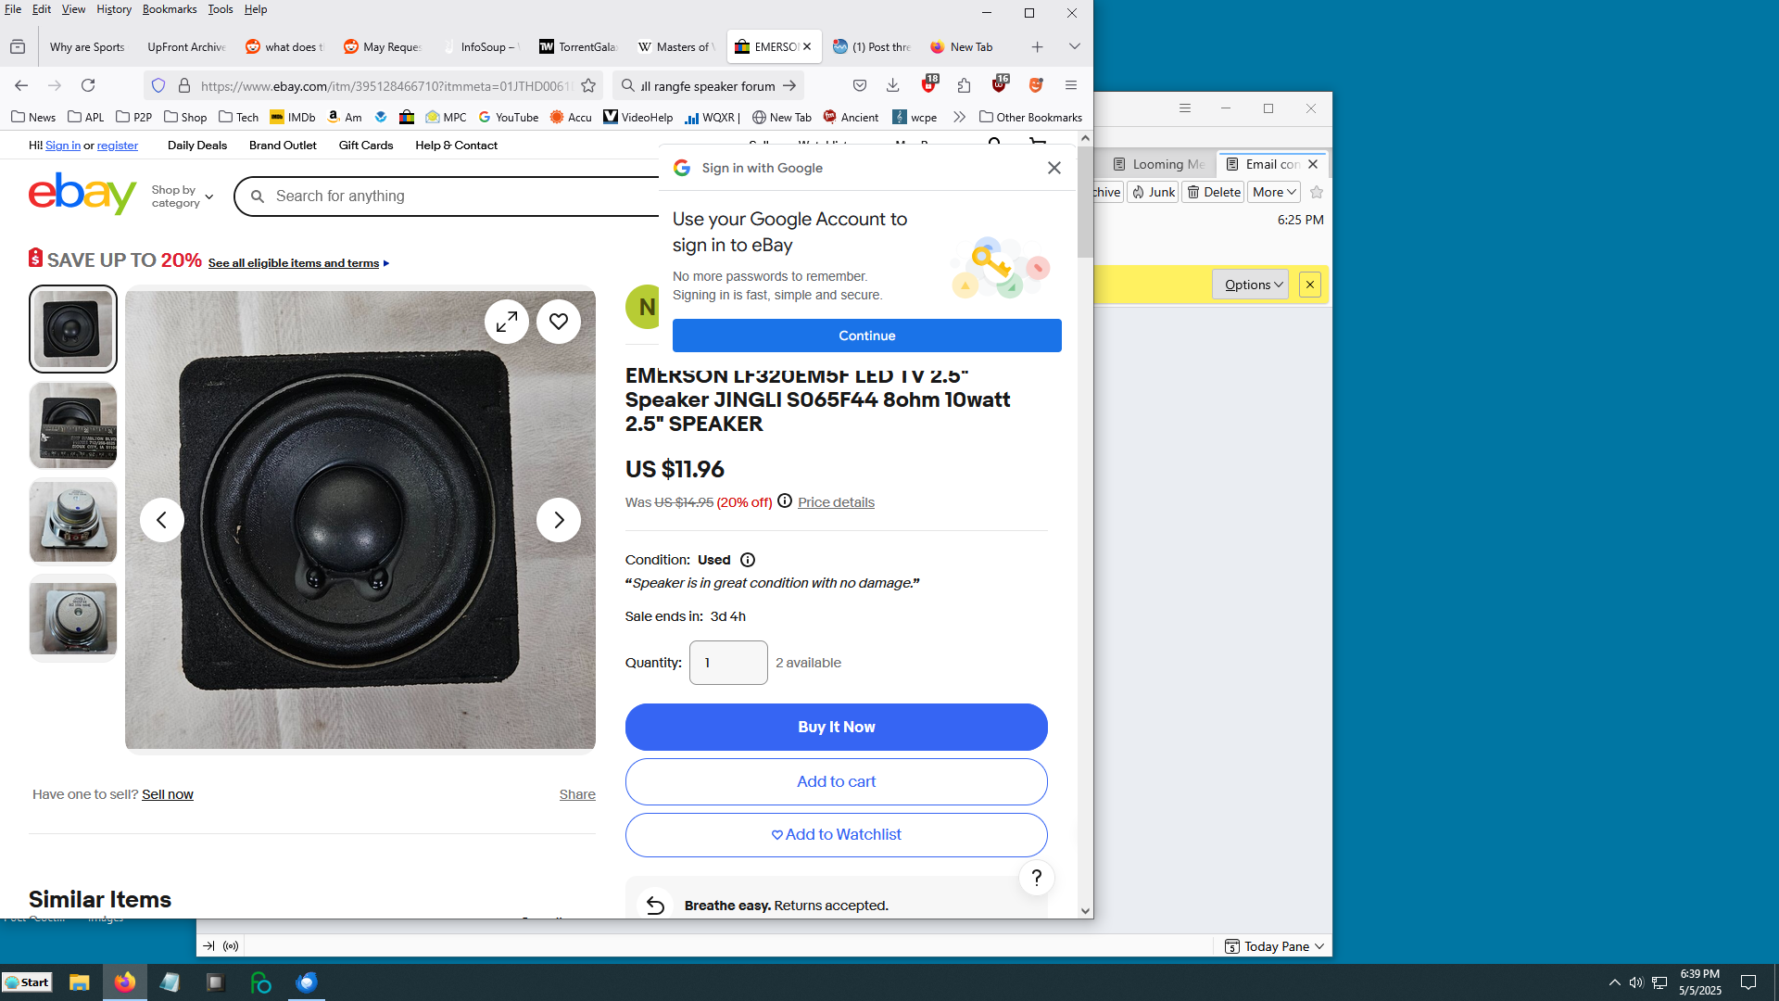Viewport: 1779px width, 1001px height.
Task: Open the Bookmarks menu
Action: point(170,9)
